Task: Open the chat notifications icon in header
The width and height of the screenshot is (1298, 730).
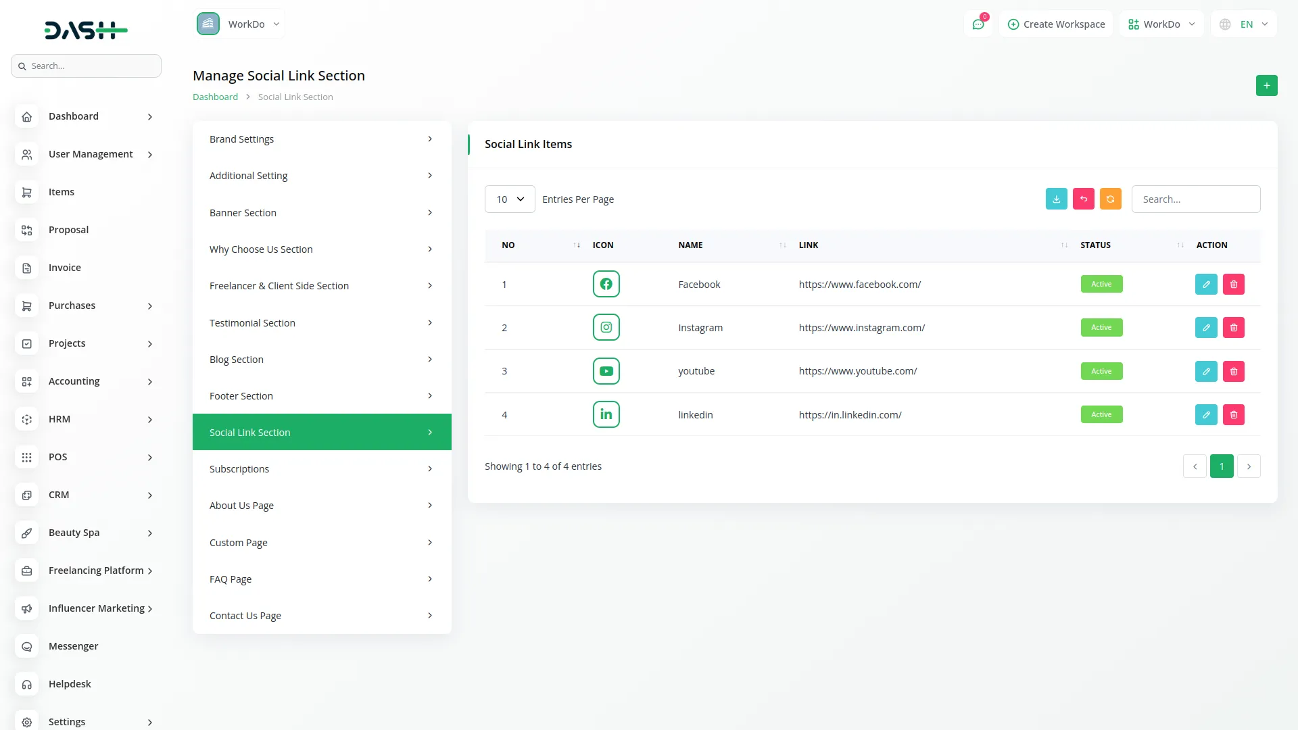Action: point(978,24)
